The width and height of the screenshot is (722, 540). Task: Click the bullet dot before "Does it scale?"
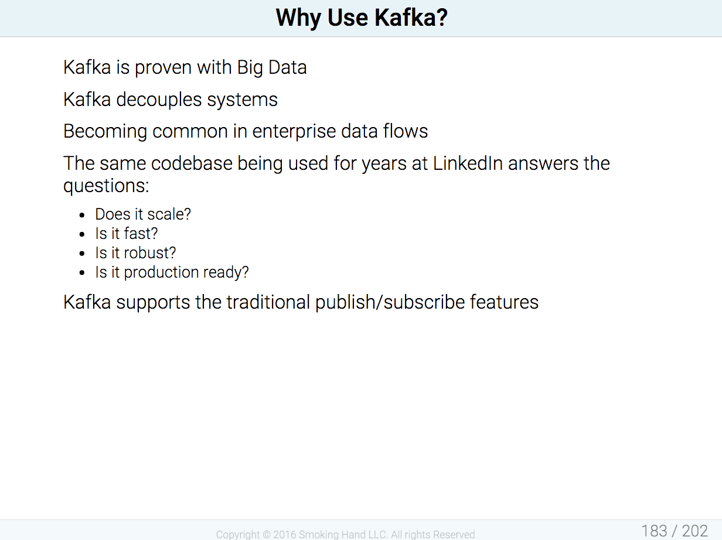click(x=83, y=216)
